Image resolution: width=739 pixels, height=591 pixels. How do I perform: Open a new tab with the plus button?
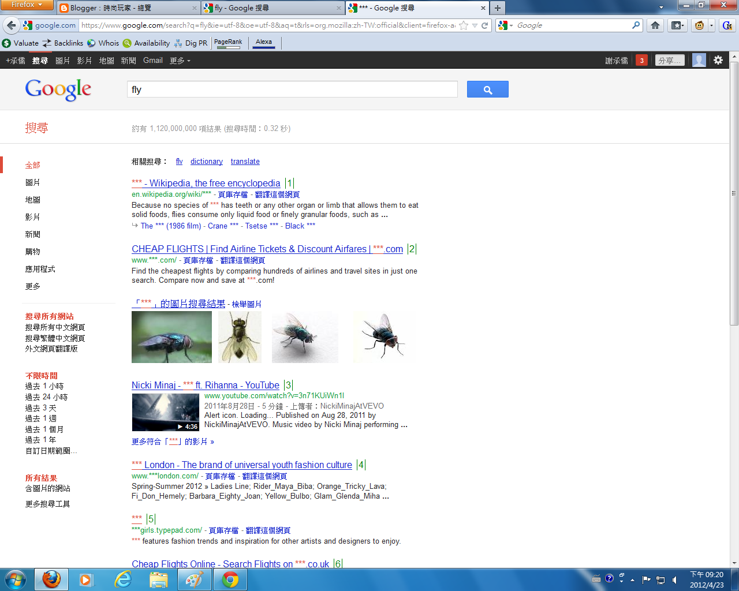pyautogui.click(x=497, y=8)
